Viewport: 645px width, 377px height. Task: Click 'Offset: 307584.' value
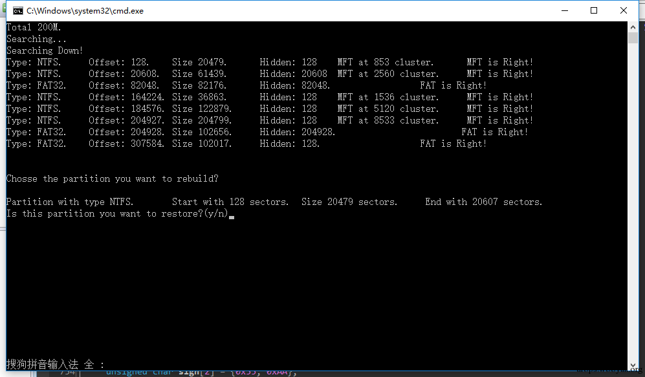(x=127, y=144)
